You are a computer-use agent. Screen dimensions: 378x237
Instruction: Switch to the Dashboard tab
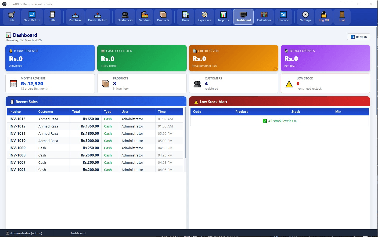243,17
